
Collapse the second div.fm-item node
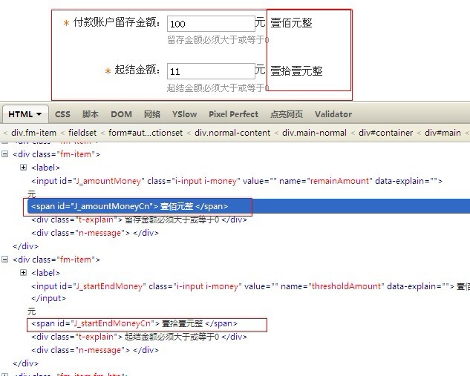[x=6, y=260]
